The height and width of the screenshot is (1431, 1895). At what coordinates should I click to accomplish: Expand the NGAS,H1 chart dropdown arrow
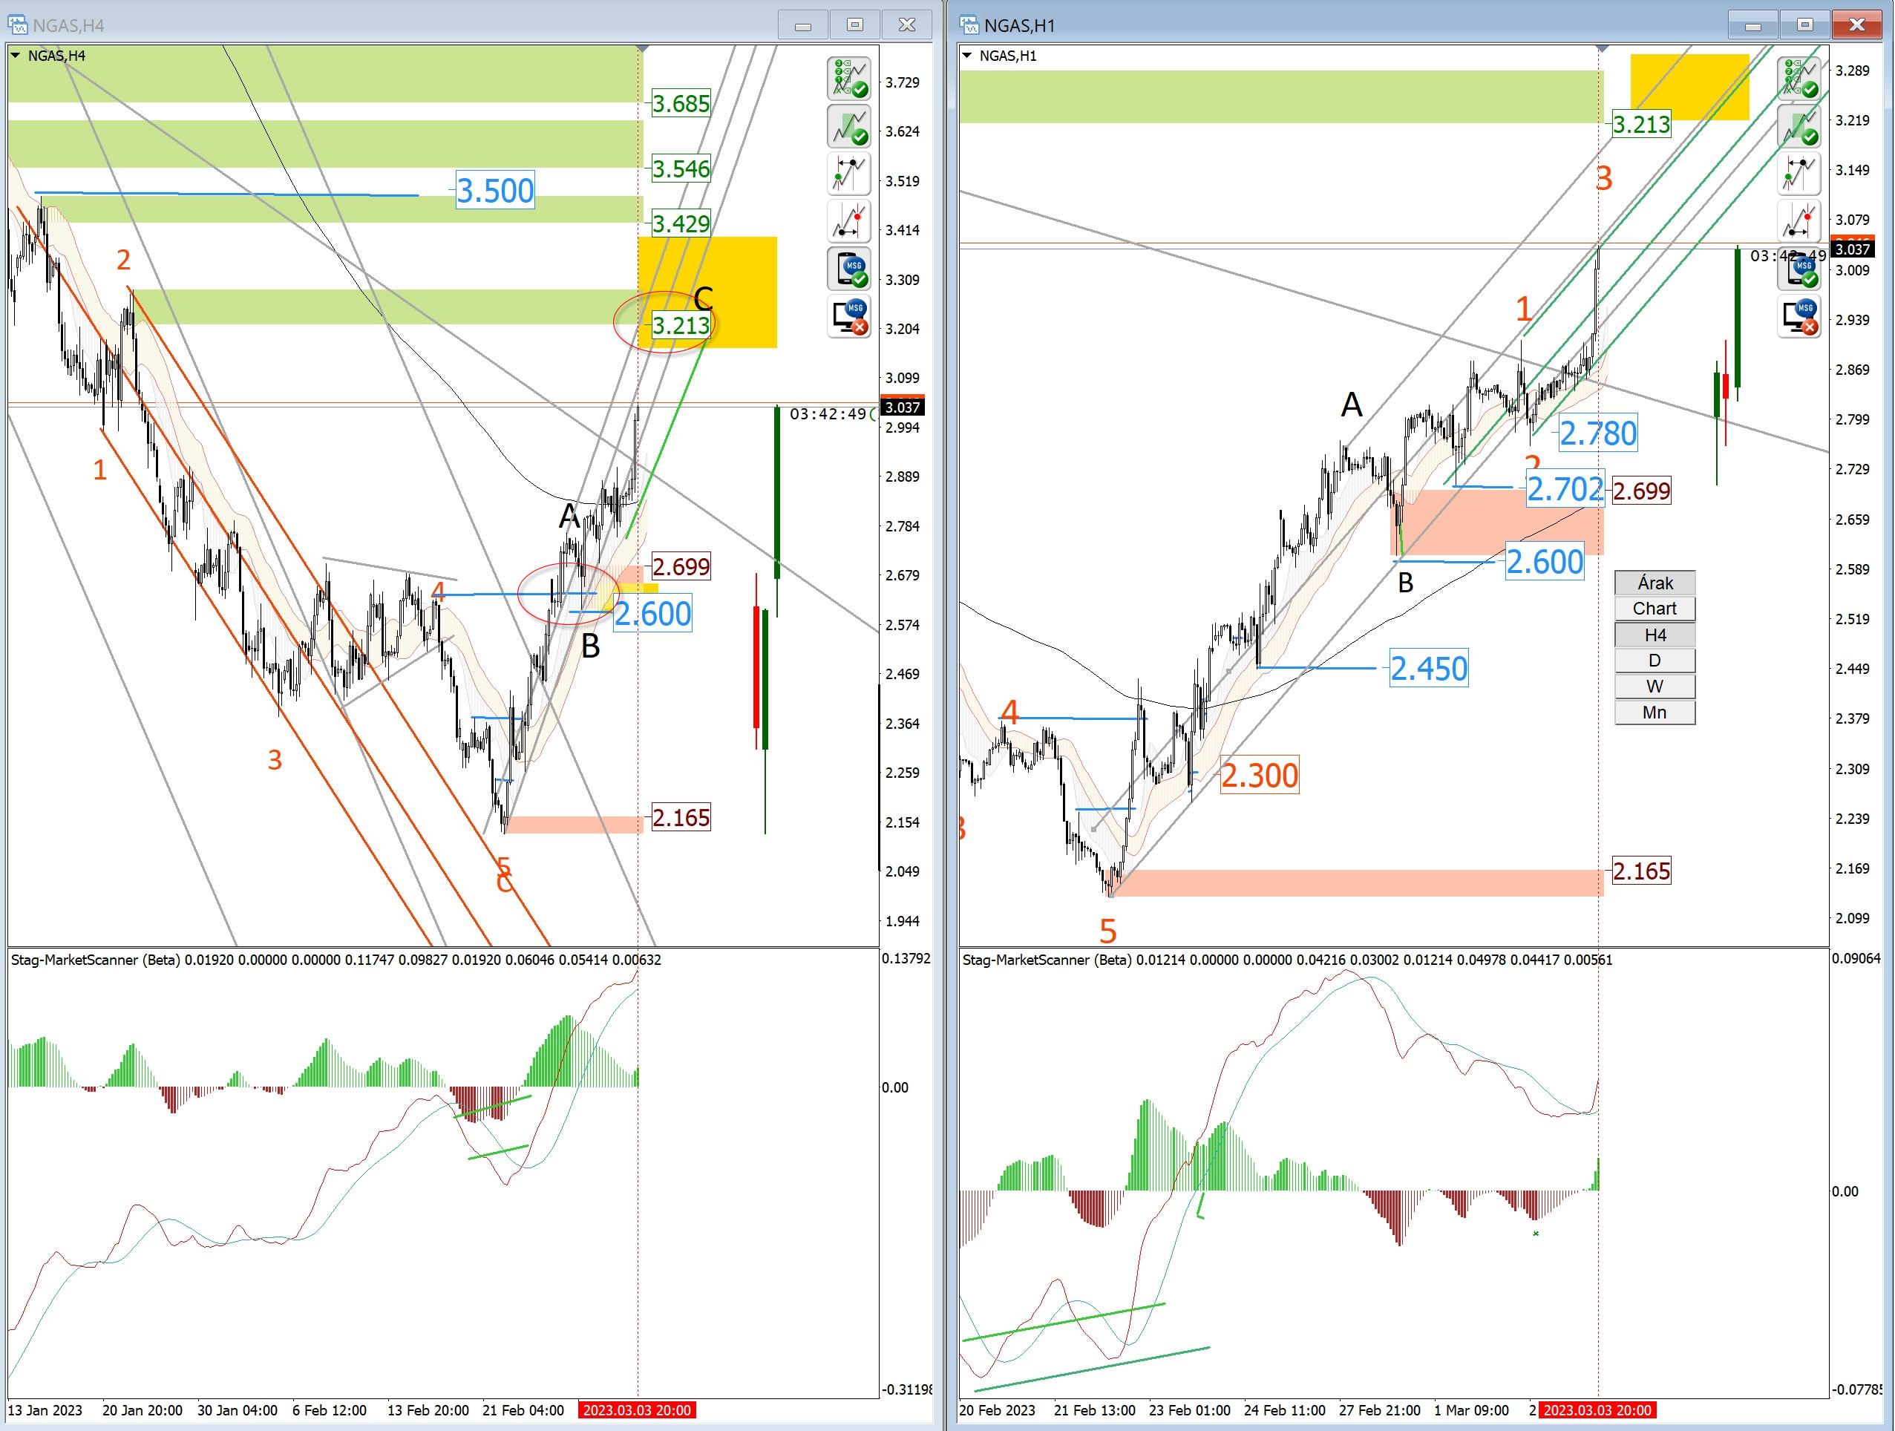967,56
